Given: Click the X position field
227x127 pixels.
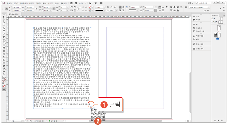Looking at the screenshot, I should tap(17, 7).
